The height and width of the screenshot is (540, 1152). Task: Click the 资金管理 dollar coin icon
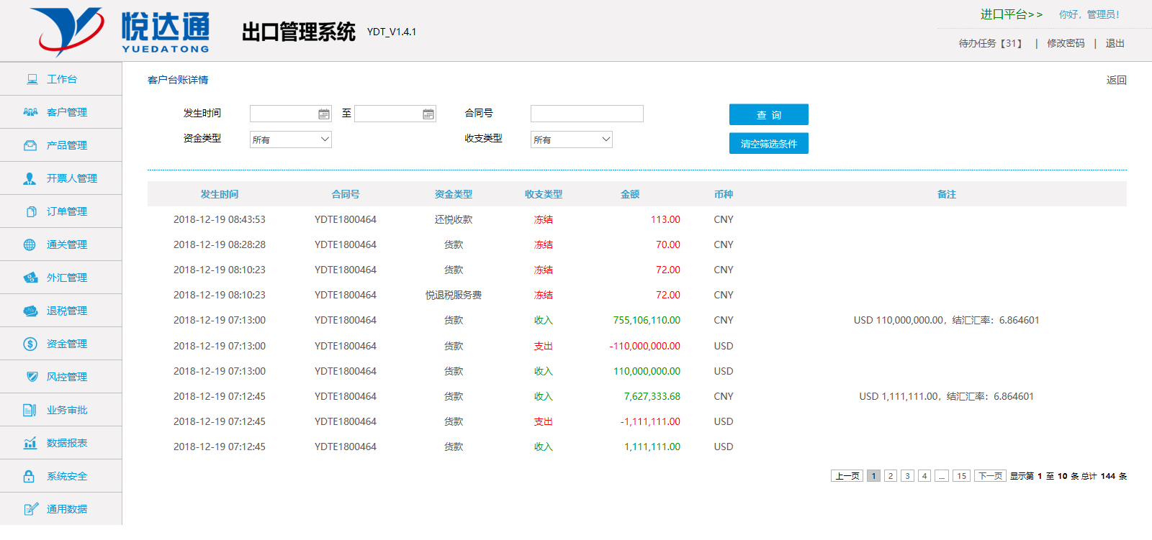(30, 344)
